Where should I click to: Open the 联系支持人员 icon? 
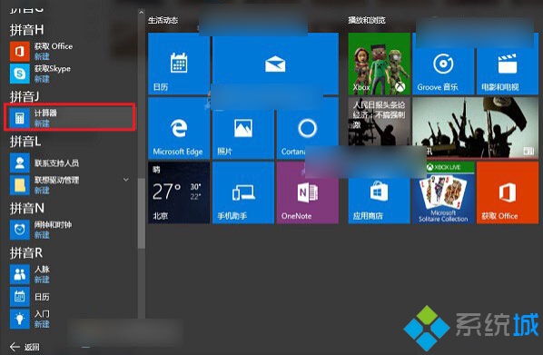coord(19,163)
